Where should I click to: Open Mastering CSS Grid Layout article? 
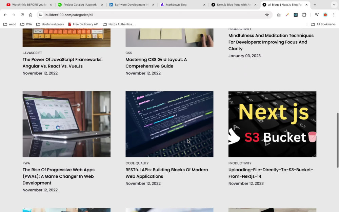pos(156,63)
